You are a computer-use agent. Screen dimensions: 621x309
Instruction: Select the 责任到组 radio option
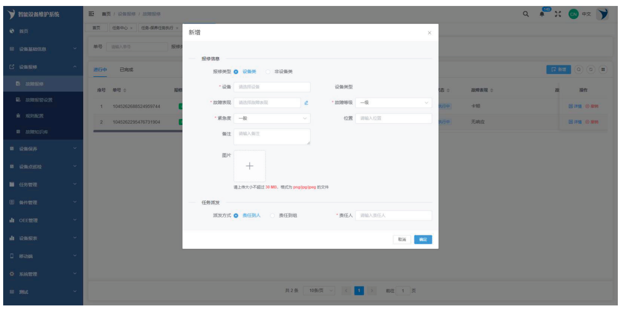point(273,216)
